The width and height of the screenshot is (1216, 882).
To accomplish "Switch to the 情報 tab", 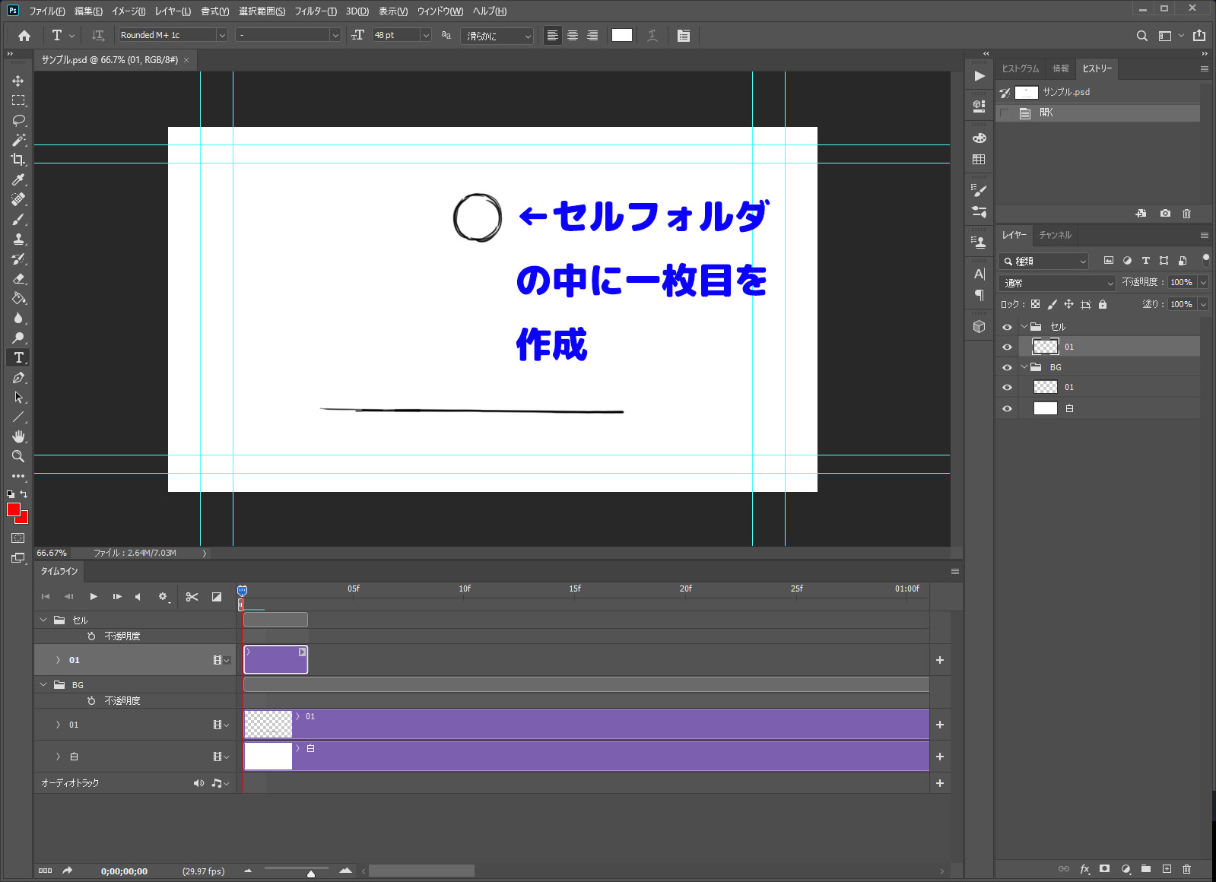I will tap(1060, 68).
